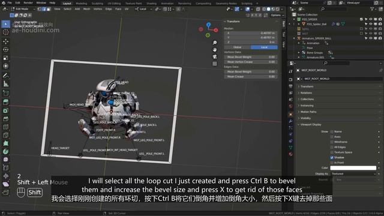The image size is (384, 216).
Task: Open the Tool properties tab icon
Action: coord(290,71)
